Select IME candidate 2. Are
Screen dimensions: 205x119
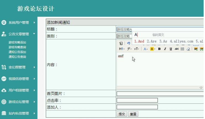click(152, 41)
